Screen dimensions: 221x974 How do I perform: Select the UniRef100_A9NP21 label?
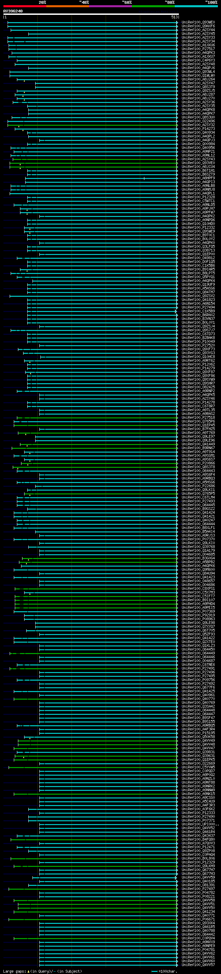[x=198, y=152]
